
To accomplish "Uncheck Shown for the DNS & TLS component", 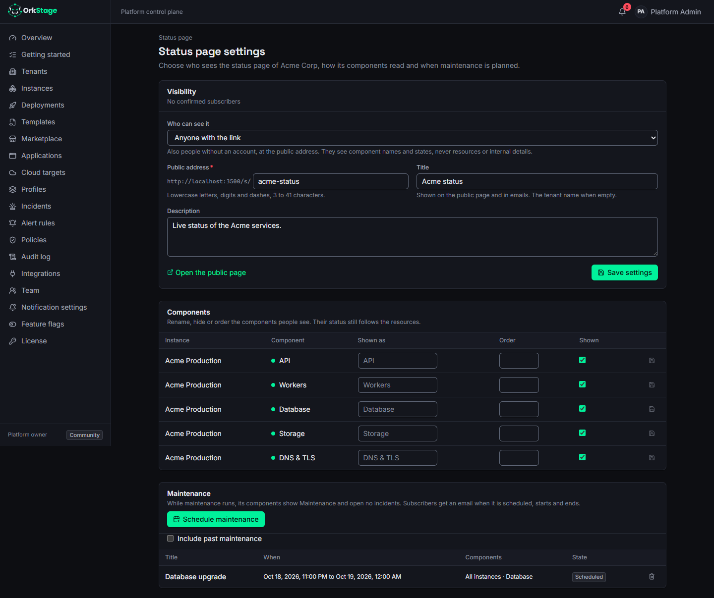I will click(583, 457).
